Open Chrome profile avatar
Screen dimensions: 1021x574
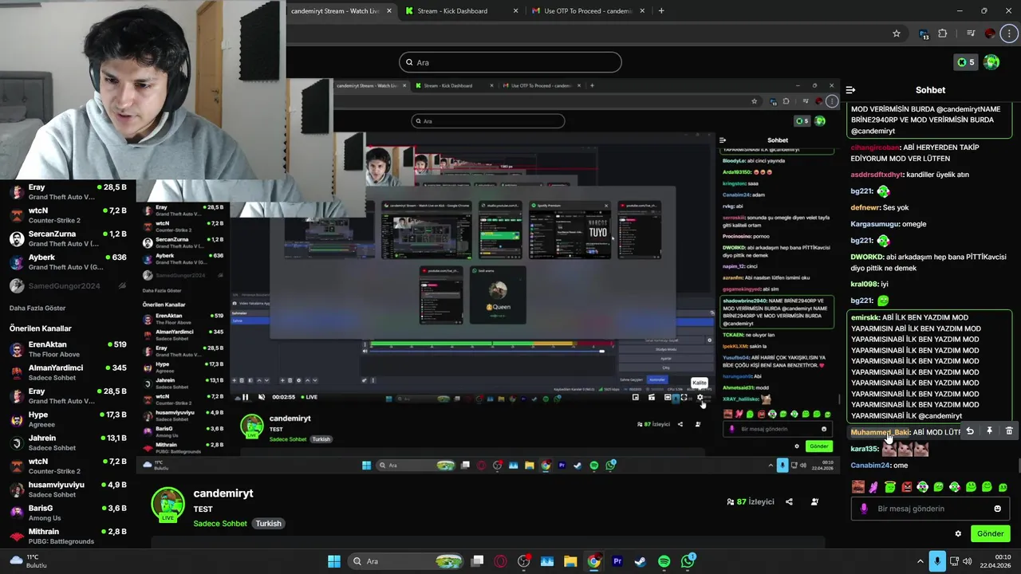(990, 33)
